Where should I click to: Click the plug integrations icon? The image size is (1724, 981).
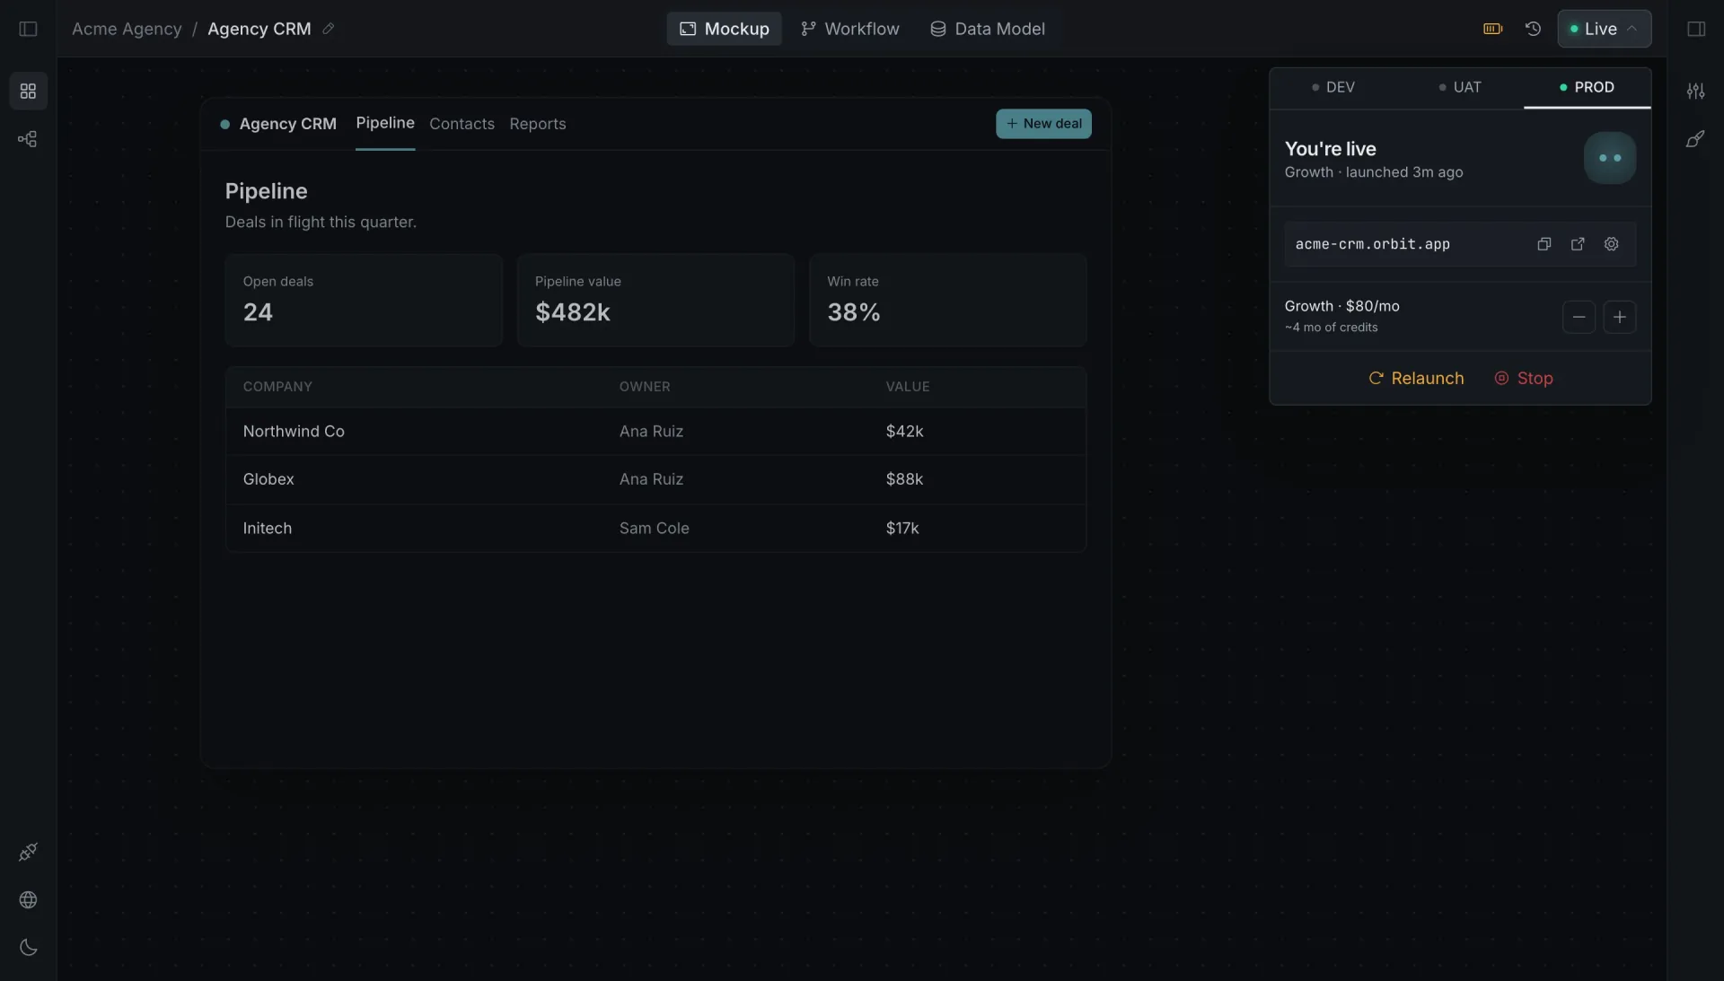click(28, 852)
